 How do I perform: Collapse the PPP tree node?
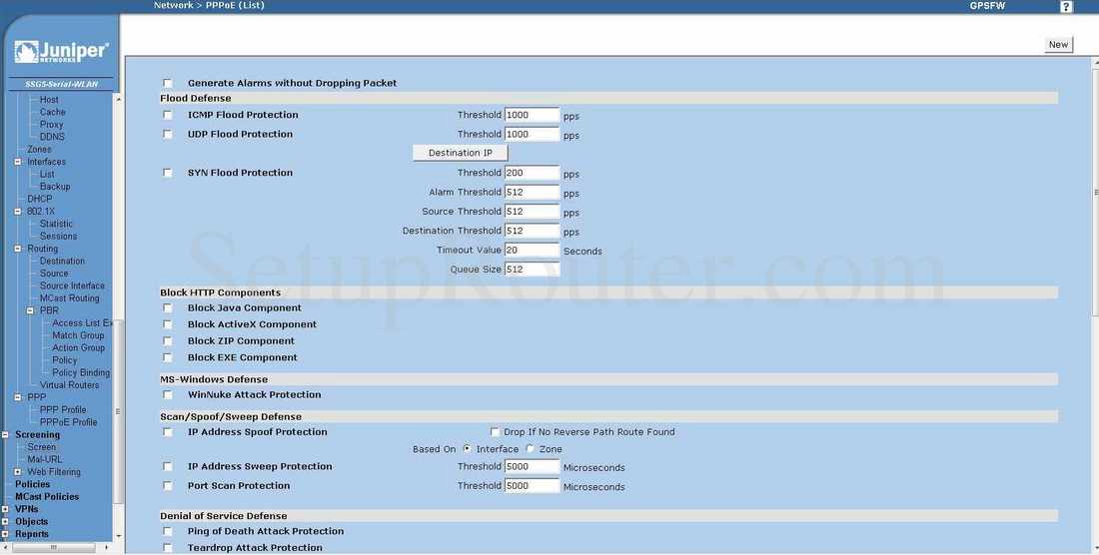pyautogui.click(x=18, y=397)
